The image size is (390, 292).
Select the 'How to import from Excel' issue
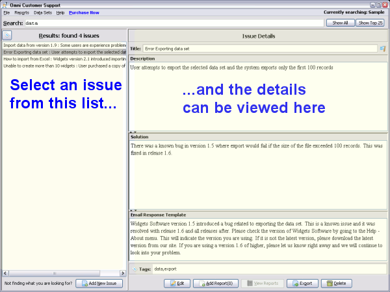point(64,59)
